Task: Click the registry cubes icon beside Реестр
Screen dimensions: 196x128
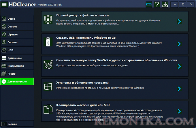Action: pos(4,74)
